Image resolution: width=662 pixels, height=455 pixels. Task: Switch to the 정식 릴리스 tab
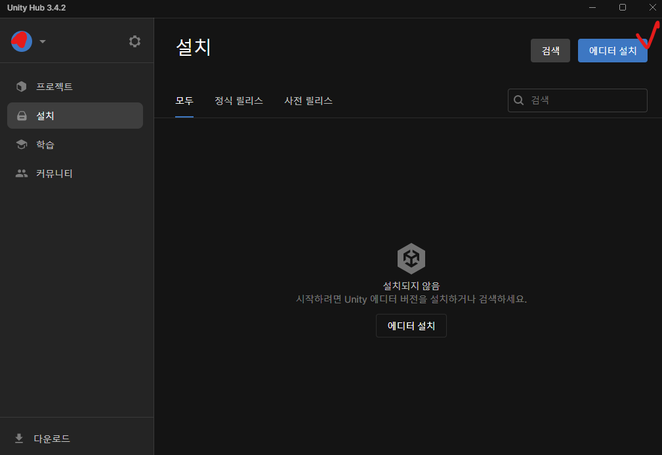click(239, 100)
